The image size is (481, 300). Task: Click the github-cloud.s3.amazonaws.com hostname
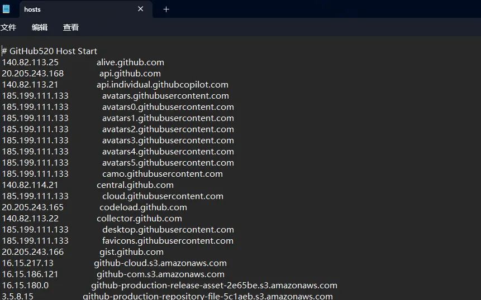coord(160,263)
